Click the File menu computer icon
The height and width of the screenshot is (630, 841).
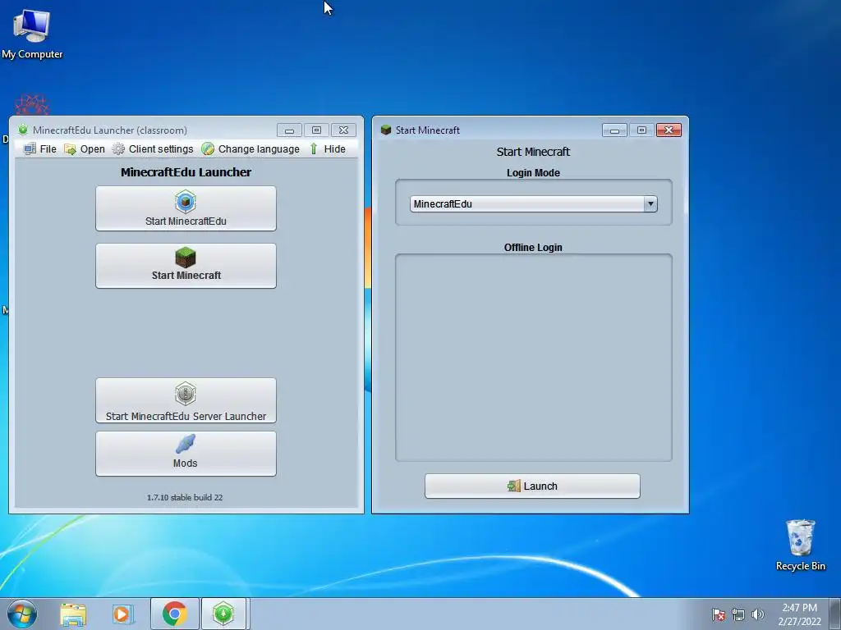point(30,149)
